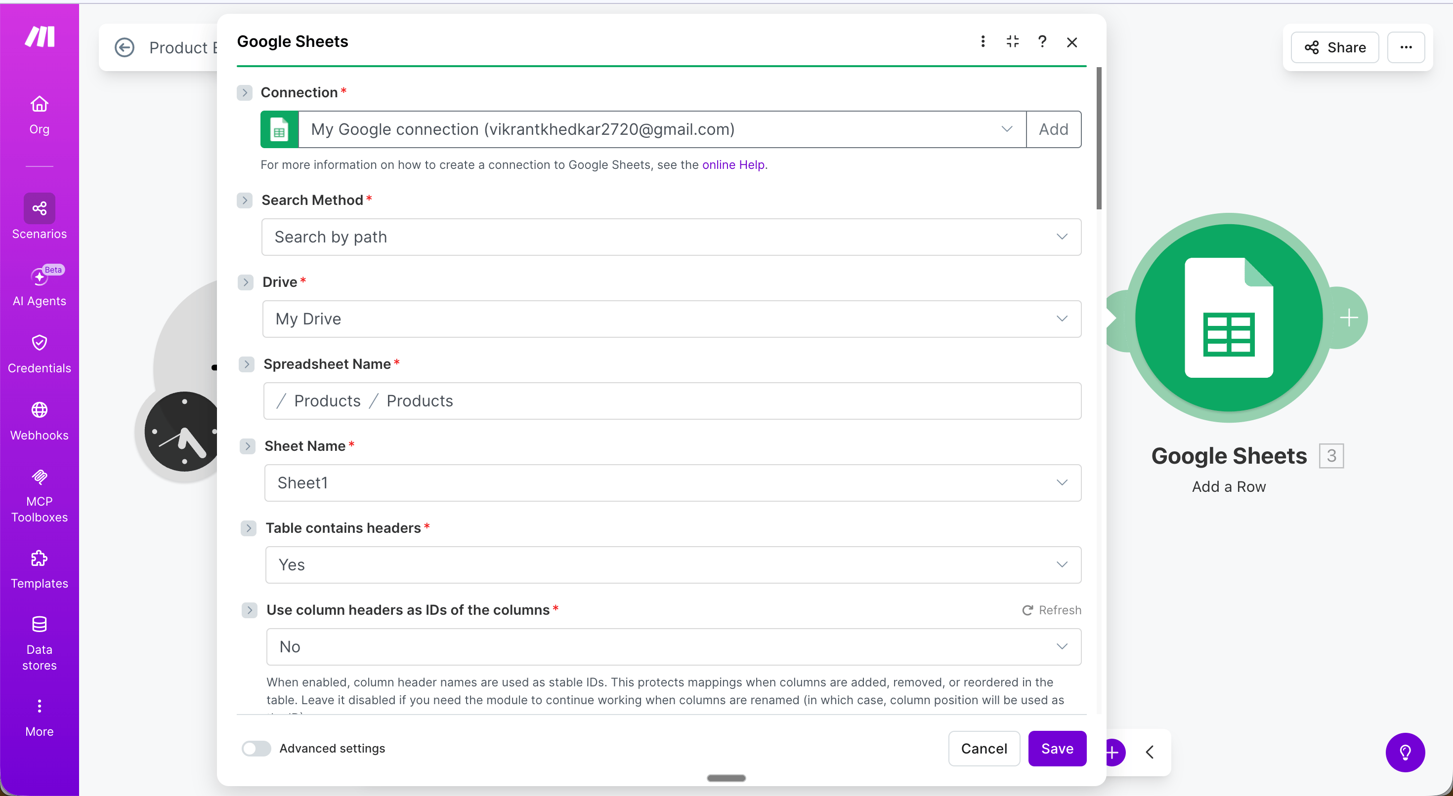
Task: Close the Google Sheets dialog
Action: pos(1072,42)
